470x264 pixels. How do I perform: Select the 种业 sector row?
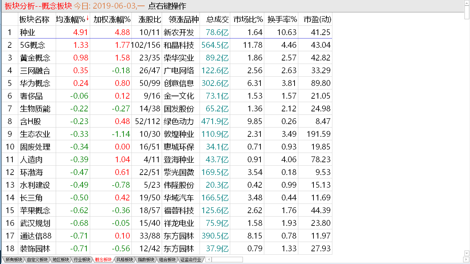tap(167, 32)
